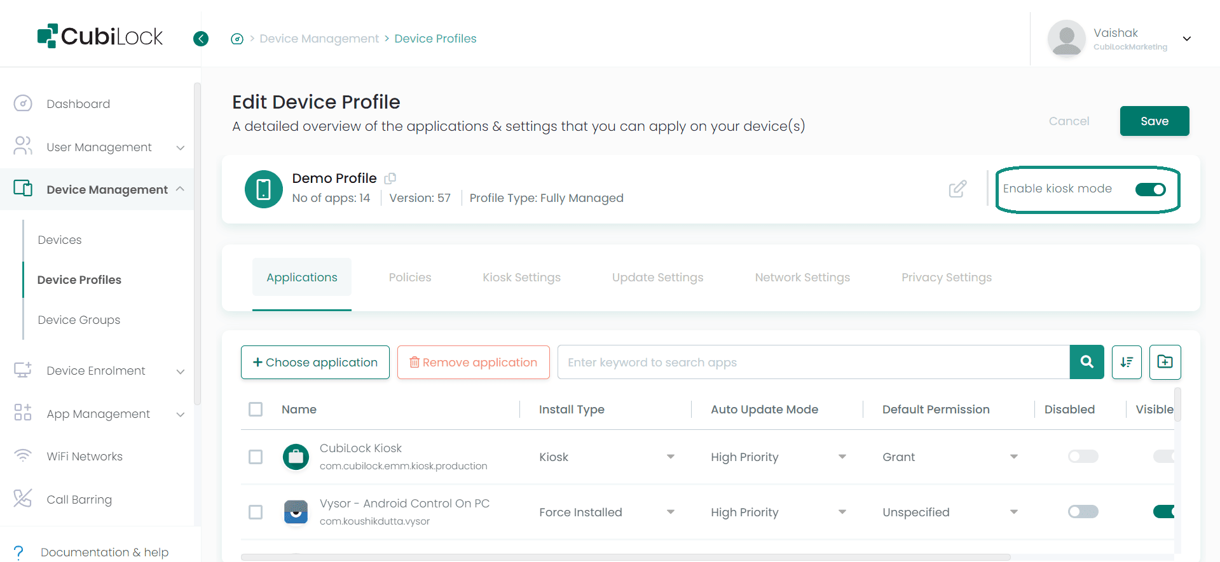Open the Privacy Settings tab
This screenshot has height=562, width=1220.
pos(947,278)
